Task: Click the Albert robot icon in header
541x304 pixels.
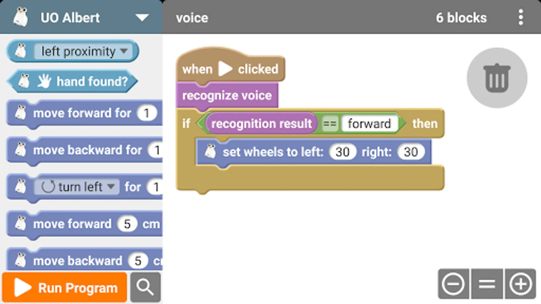Action: point(21,17)
